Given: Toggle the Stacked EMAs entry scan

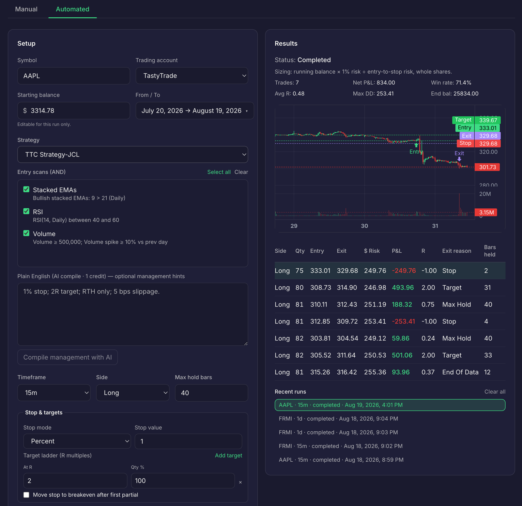Looking at the screenshot, I should (26, 189).
